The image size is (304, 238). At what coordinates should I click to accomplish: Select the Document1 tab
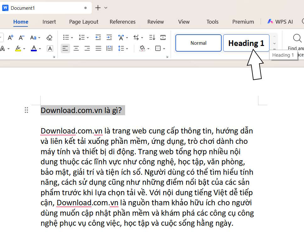[46, 8]
